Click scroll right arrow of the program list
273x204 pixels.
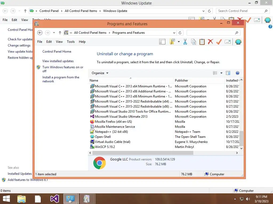point(237,153)
